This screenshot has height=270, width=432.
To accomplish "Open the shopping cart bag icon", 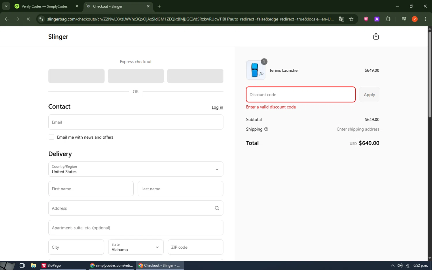I will tap(376, 37).
